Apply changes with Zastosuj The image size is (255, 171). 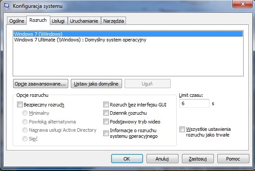[x=198, y=159]
